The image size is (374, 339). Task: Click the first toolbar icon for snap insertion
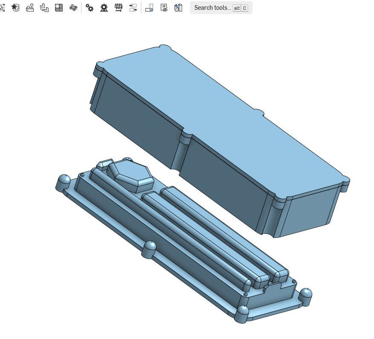tap(3, 7)
